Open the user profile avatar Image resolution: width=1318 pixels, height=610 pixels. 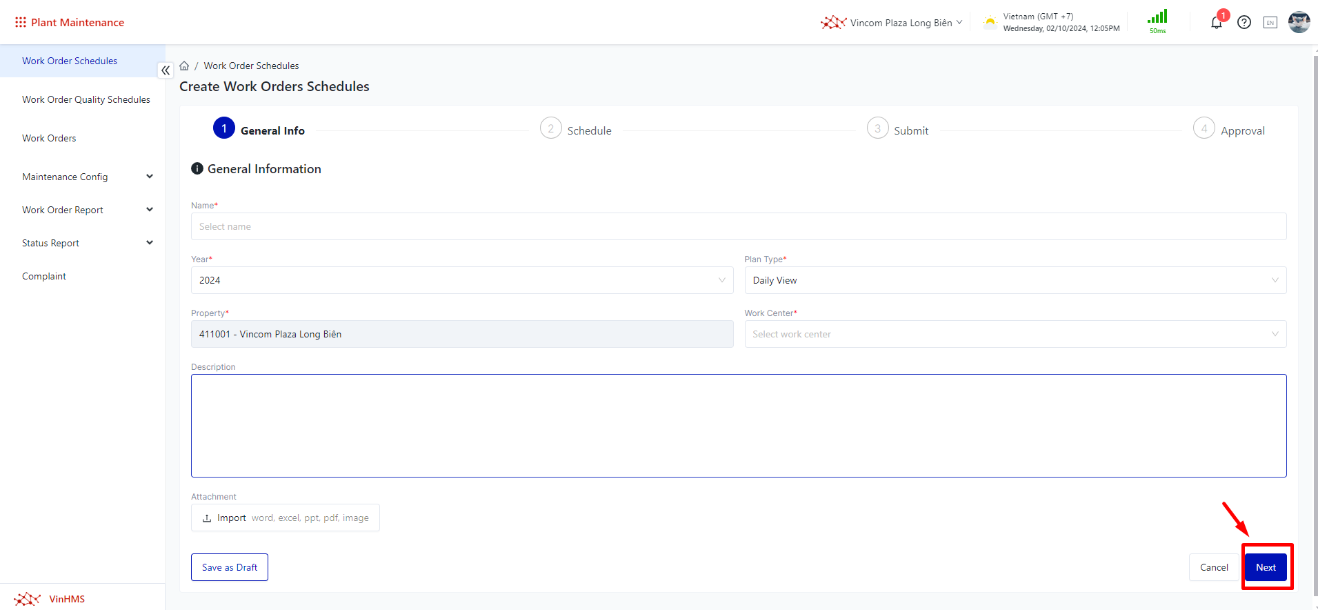click(x=1299, y=22)
